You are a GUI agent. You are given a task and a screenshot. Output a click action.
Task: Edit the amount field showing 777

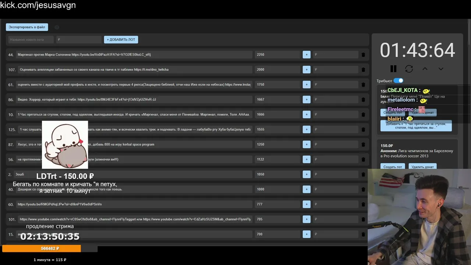coord(277,204)
